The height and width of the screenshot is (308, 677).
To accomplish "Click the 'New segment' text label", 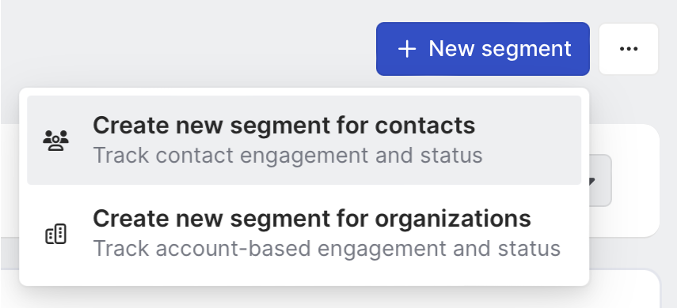I will pyautogui.click(x=500, y=49).
